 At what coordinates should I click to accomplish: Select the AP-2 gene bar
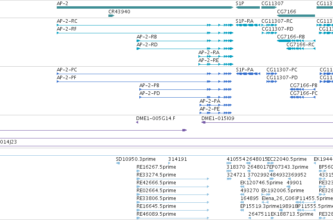[145, 7]
